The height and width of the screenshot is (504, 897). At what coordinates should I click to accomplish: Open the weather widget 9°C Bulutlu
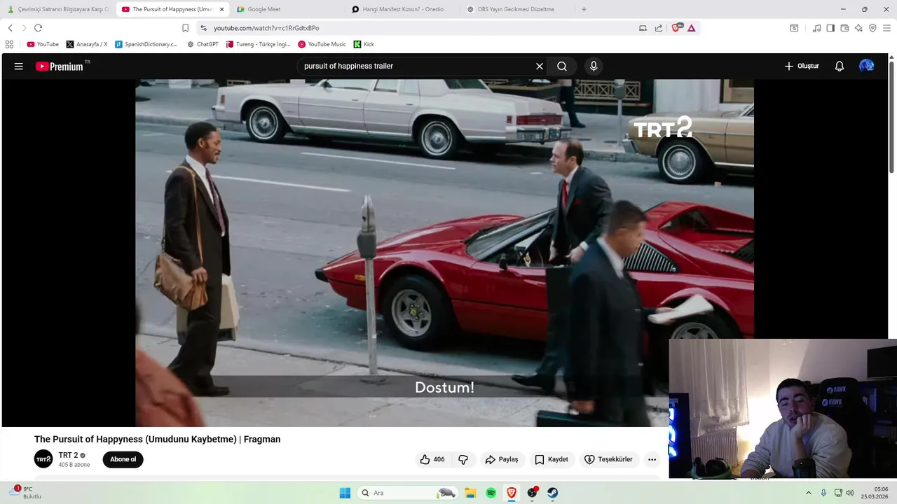tap(27, 493)
